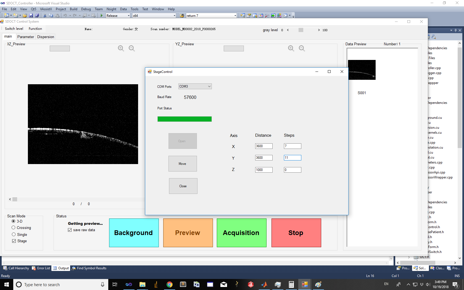
Task: Click the gray level slider handle
Action: [301, 30]
